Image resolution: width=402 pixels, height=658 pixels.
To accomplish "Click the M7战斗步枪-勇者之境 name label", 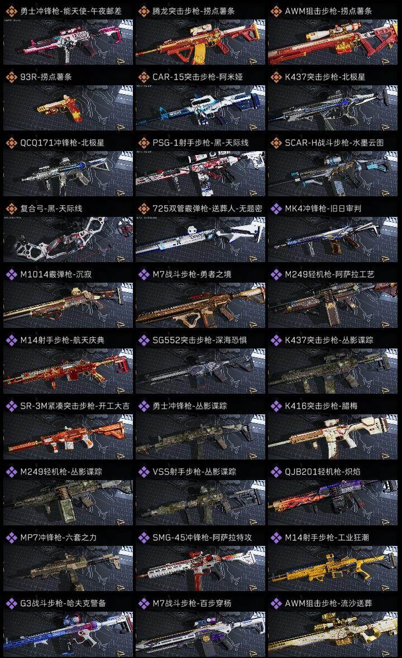I will (192, 274).
